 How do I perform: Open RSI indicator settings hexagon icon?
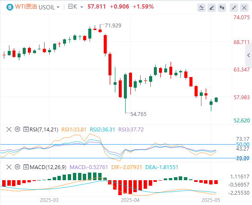(17, 129)
